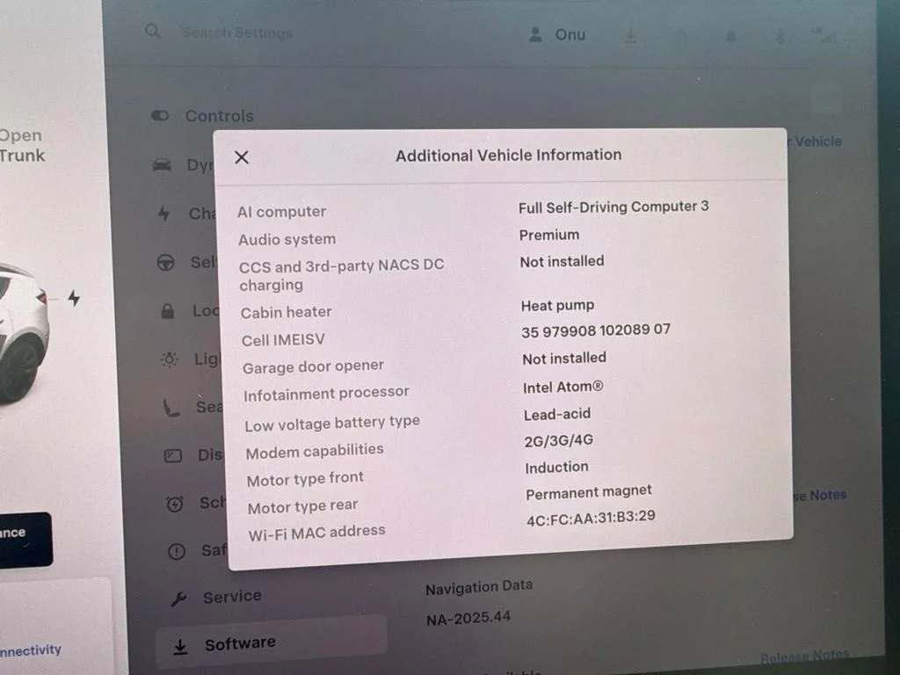Select the 'Induction' front motor value
This screenshot has height=675, width=900.
pos(556,468)
